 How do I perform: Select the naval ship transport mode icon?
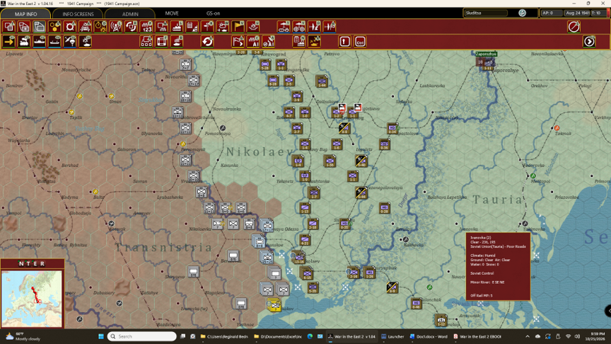point(40,41)
